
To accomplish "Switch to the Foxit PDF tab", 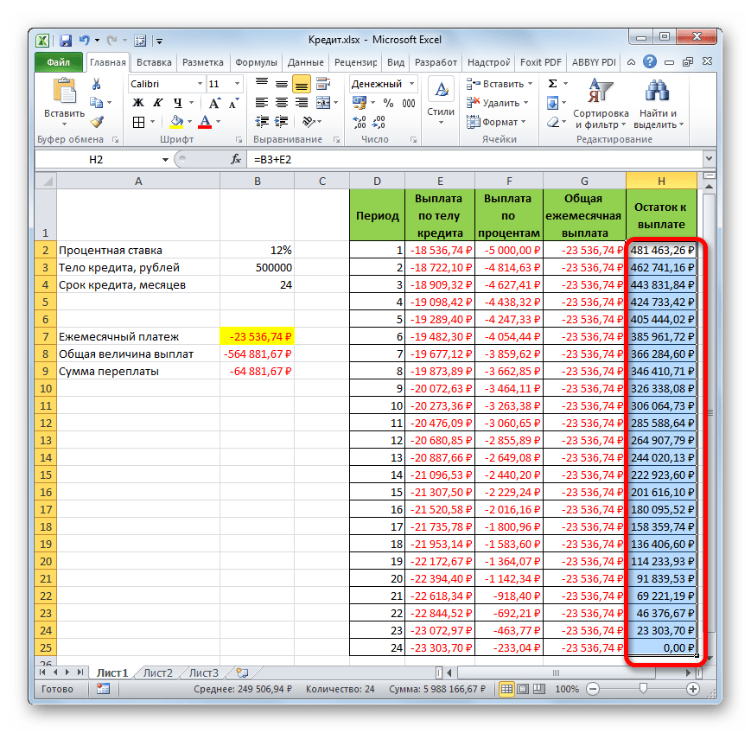I will pos(540,62).
